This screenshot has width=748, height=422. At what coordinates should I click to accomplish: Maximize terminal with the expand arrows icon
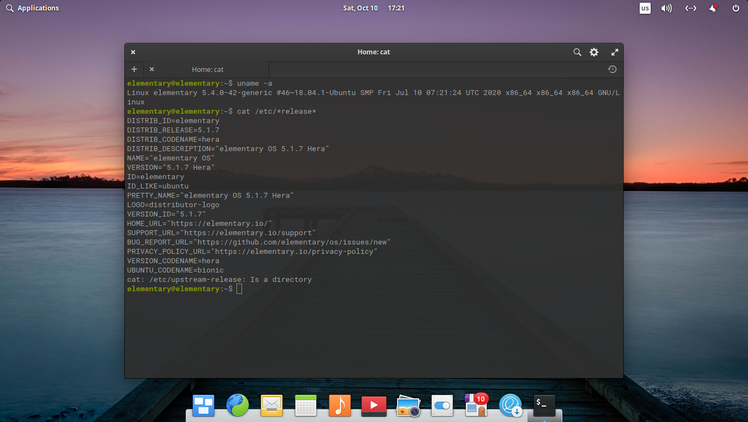[615, 52]
